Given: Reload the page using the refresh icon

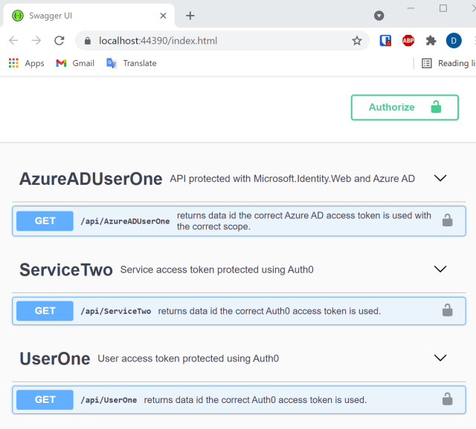Looking at the screenshot, I should pos(59,41).
